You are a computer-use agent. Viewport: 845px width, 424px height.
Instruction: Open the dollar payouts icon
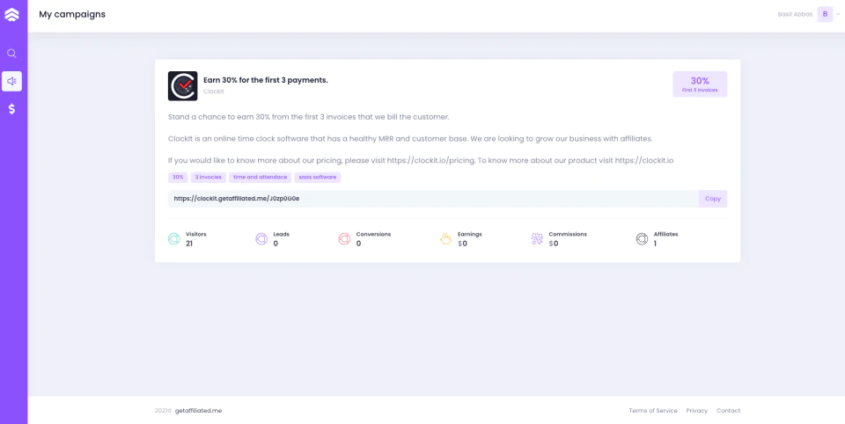pos(11,109)
